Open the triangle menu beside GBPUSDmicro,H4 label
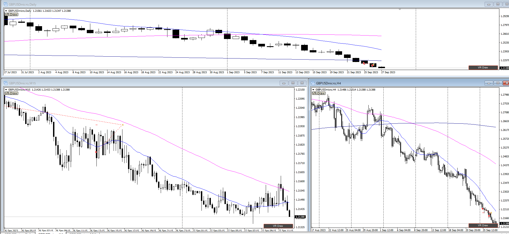509x234 pixels. pyautogui.click(x=313, y=90)
